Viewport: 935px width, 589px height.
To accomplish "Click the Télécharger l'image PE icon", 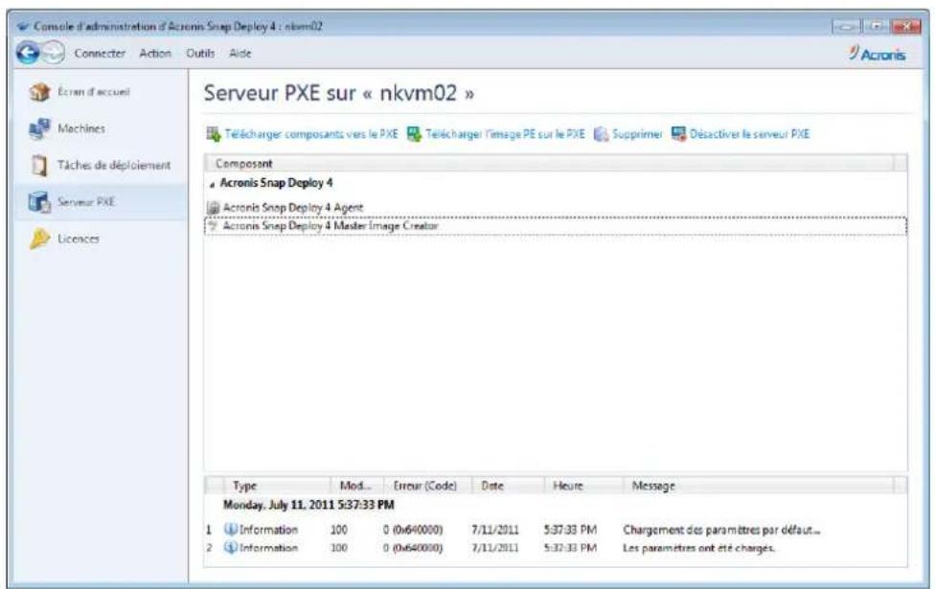I will click(415, 134).
